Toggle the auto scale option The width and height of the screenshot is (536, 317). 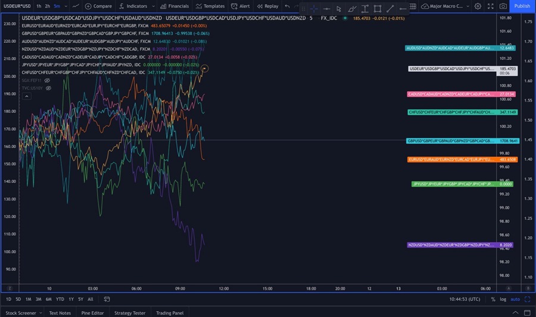[515, 299]
